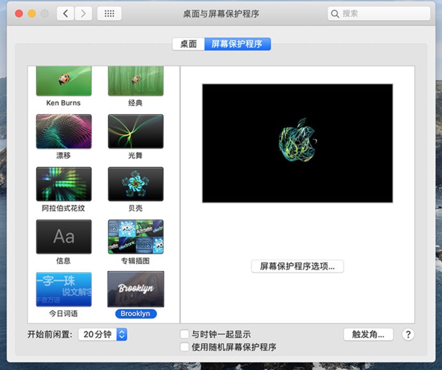Click the 专辑插图 label text

coord(135,261)
